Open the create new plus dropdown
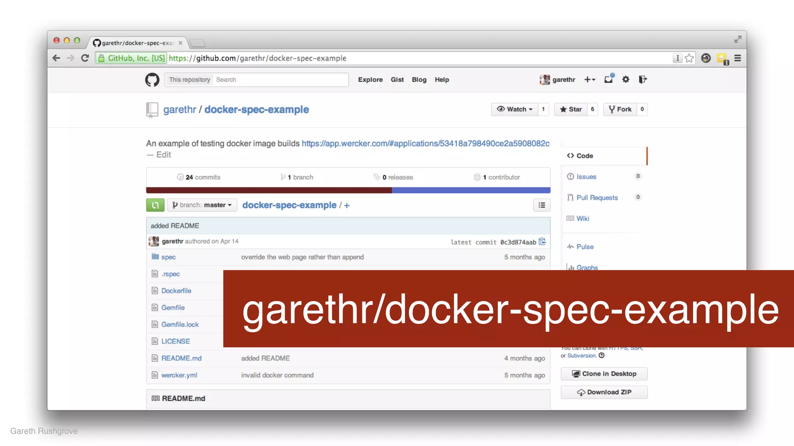This screenshot has height=446, width=794. tap(590, 79)
